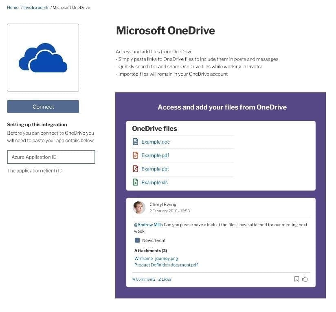The width and height of the screenshot is (336, 312).
Task: Click the Microsoft OneDrive breadcrumb text
Action: click(x=71, y=7)
